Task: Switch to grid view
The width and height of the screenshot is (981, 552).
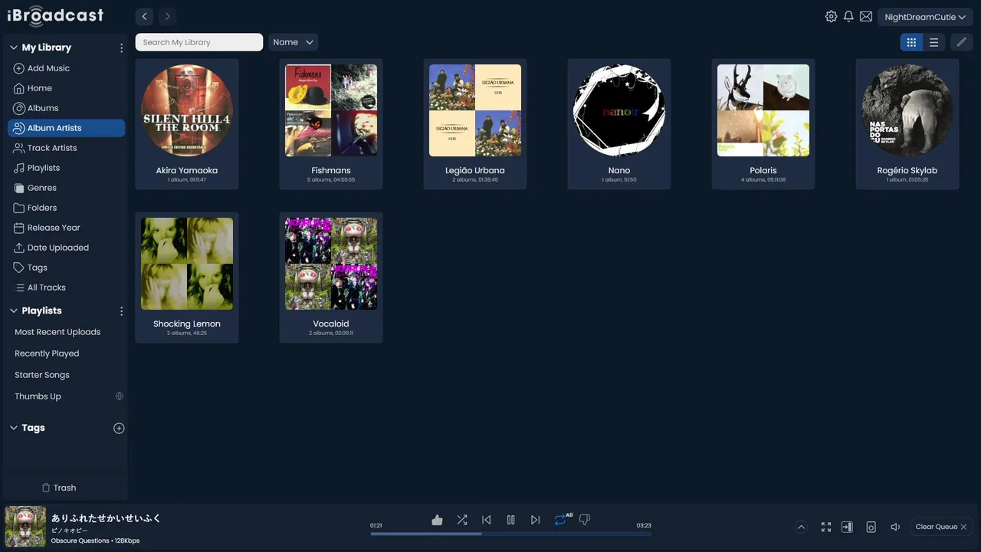Action: 911,42
